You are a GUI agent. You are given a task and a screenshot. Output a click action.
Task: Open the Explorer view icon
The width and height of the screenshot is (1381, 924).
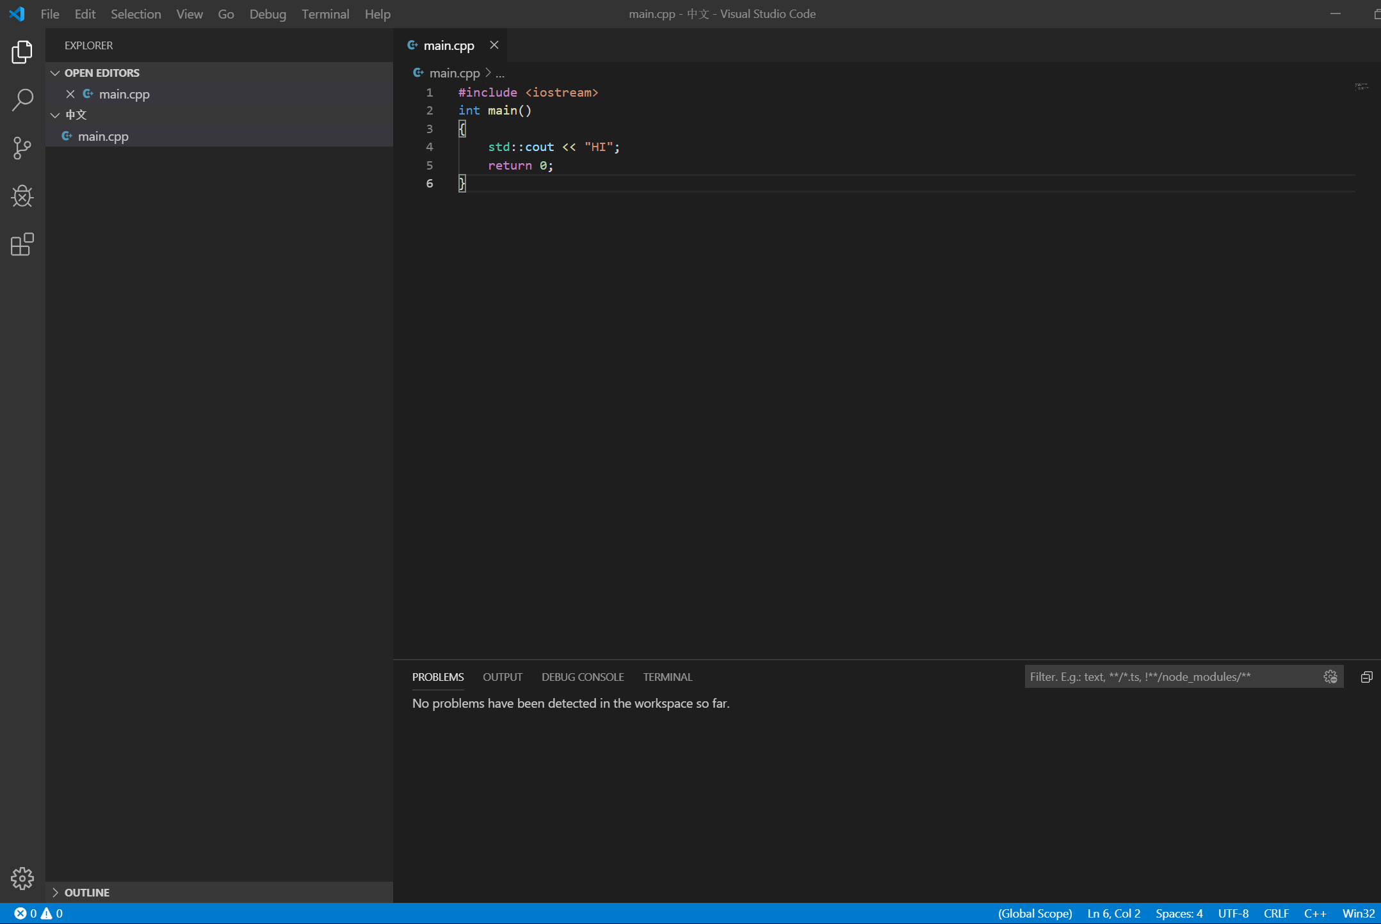[x=22, y=52]
